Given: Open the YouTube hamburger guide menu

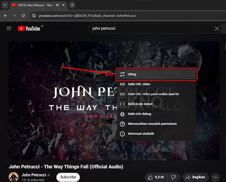Looking at the screenshot, I should [x=9, y=28].
